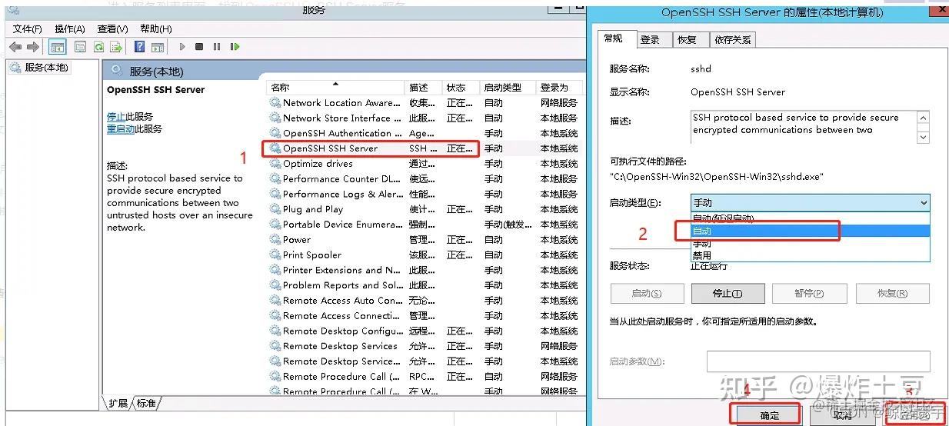Open the 文件(F) menu
This screenshot has height=426, width=949.
(28, 28)
